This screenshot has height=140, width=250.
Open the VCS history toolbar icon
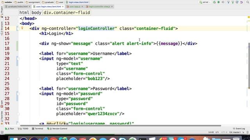(237, 2)
